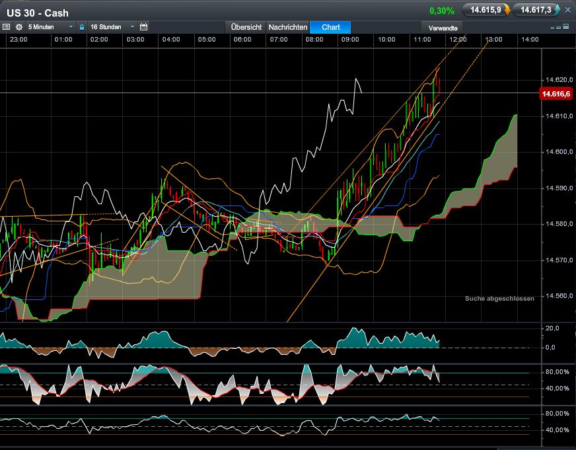The height and width of the screenshot is (450, 576).
Task: Switch to the Übersicht tab
Action: pos(246,27)
